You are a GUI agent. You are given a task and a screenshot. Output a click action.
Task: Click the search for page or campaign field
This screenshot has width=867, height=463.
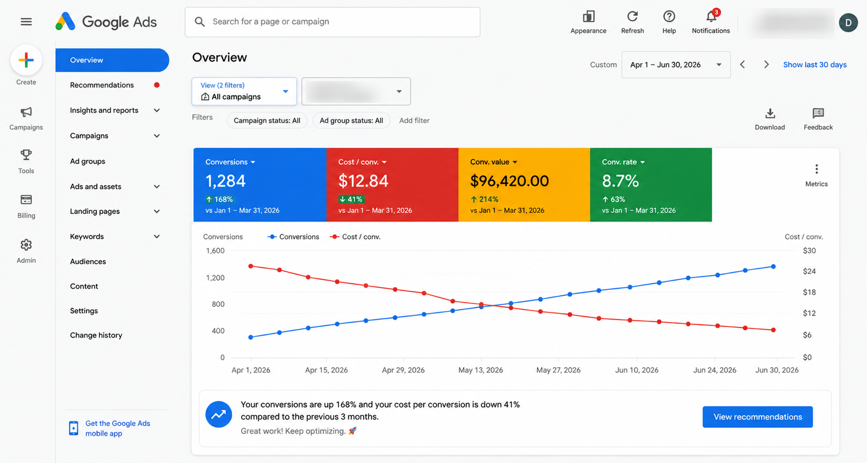point(333,22)
